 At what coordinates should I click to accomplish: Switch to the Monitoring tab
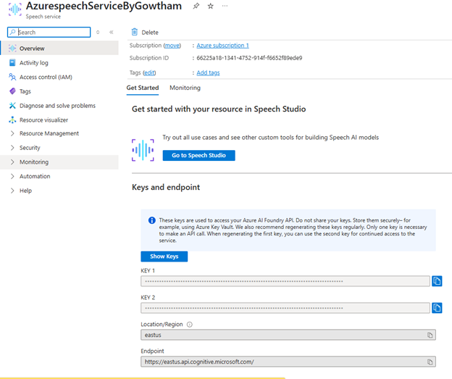point(185,88)
